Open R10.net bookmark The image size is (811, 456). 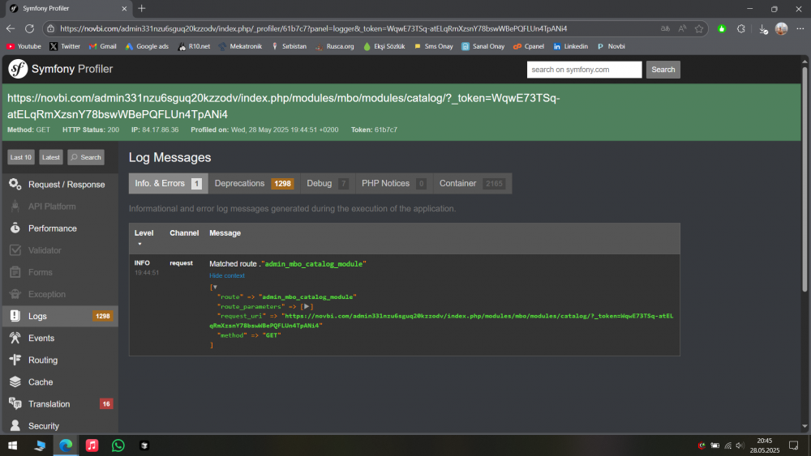point(194,46)
